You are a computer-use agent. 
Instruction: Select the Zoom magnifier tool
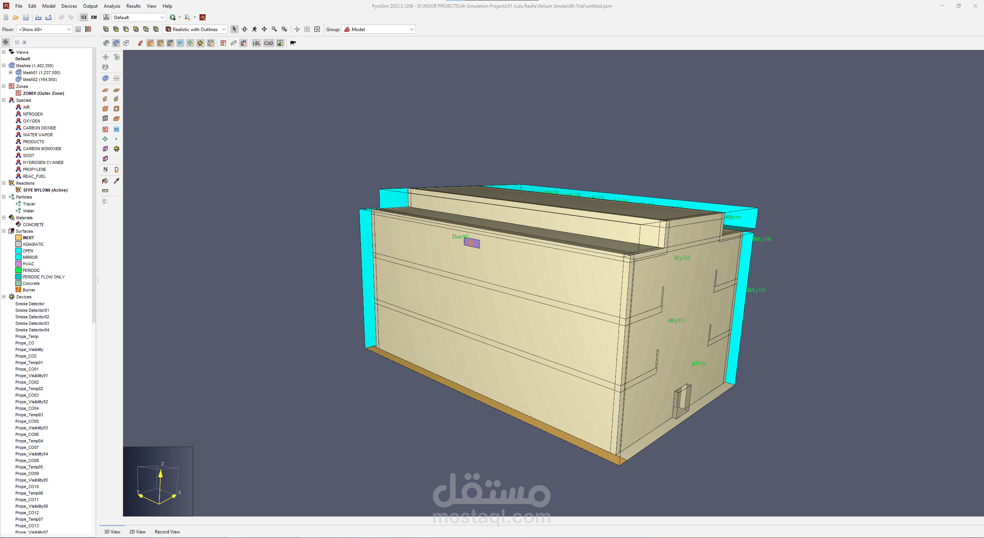[x=274, y=29]
